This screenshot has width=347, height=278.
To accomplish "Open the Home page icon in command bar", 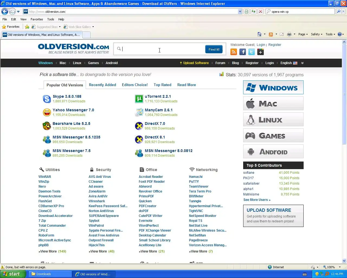I will click(259, 34).
